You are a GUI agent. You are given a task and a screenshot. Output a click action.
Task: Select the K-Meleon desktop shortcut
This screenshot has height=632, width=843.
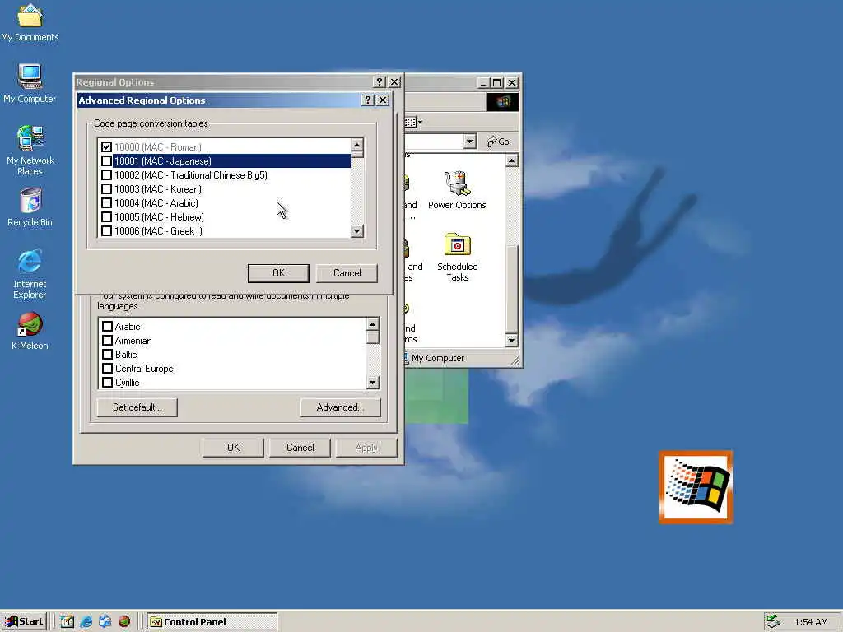click(30, 331)
